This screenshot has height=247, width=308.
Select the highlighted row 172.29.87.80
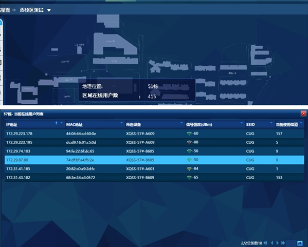(154, 160)
